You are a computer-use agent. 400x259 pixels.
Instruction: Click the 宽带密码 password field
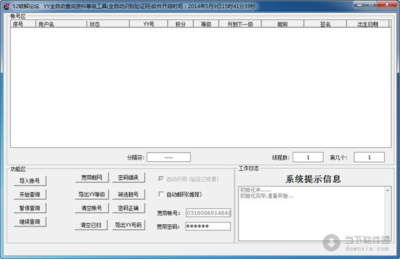point(208,226)
